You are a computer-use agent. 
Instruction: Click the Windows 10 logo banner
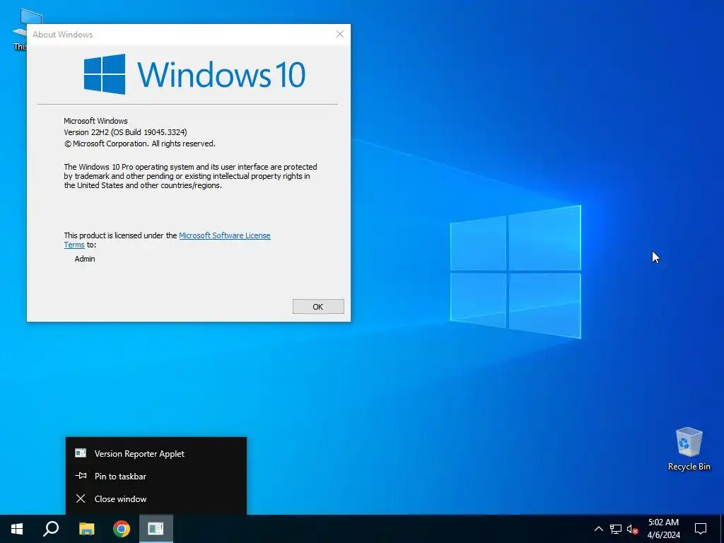[x=194, y=74]
